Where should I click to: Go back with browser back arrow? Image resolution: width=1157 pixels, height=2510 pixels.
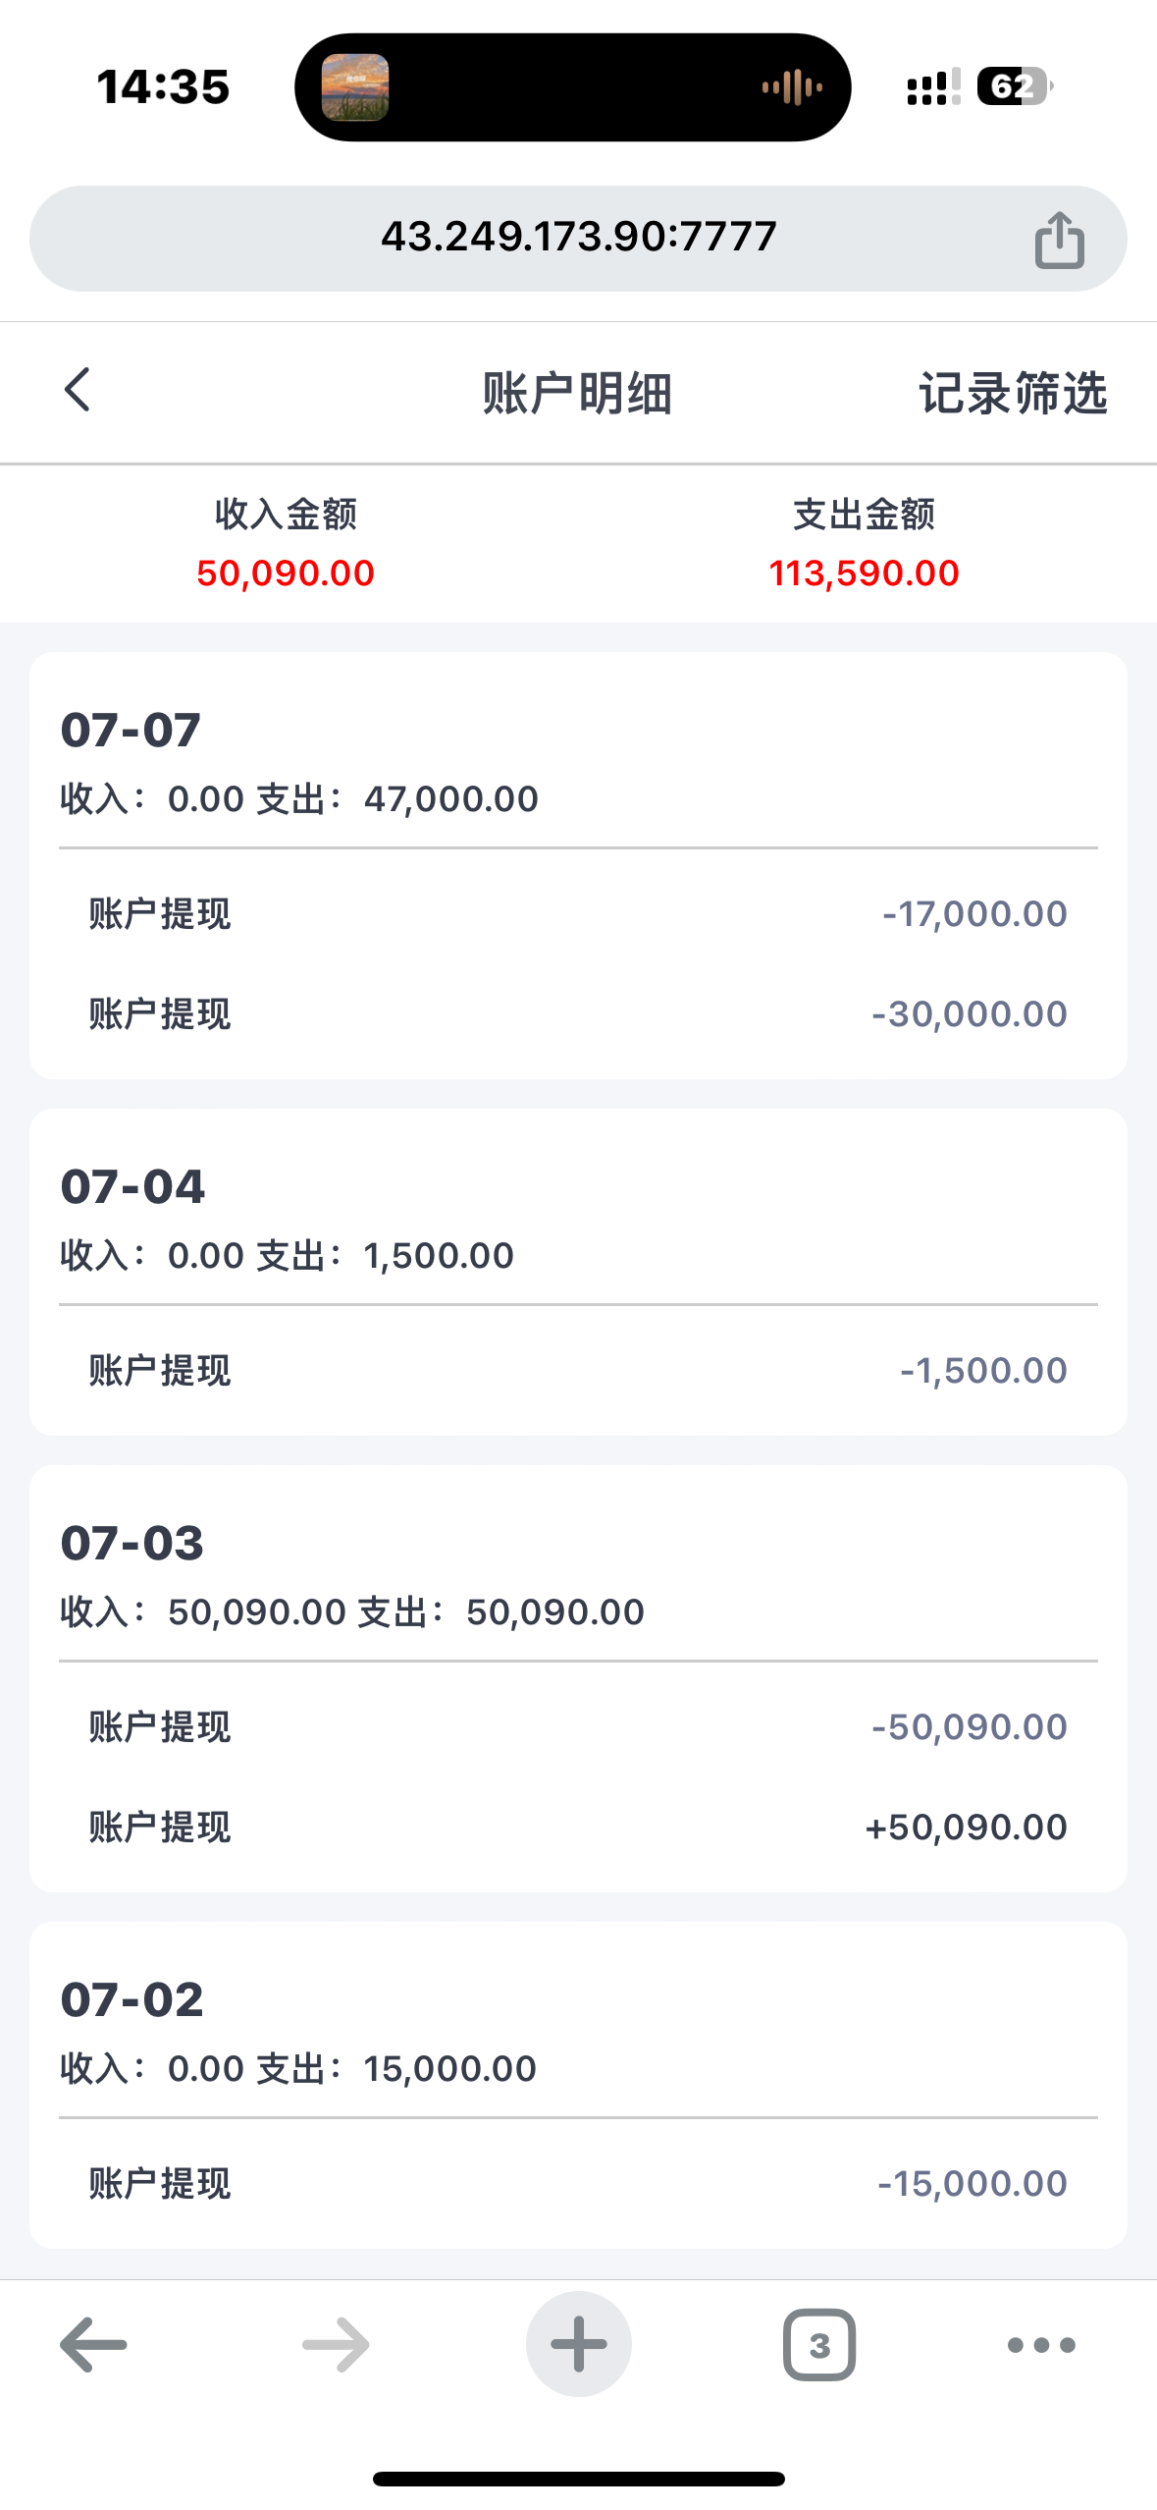(x=93, y=2345)
